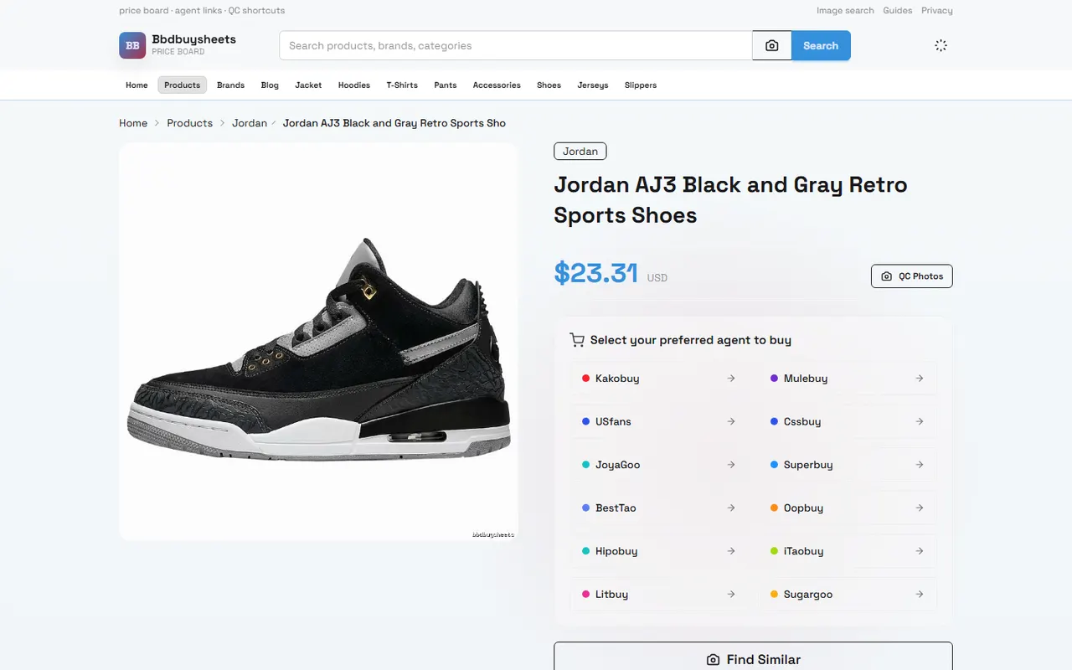Toggle theme using the sun icon
This screenshot has width=1072, height=670.
(941, 46)
